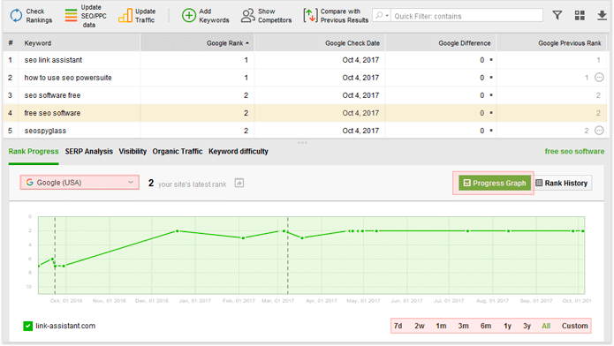
Task: Set the graph range to 7d
Action: [398, 326]
